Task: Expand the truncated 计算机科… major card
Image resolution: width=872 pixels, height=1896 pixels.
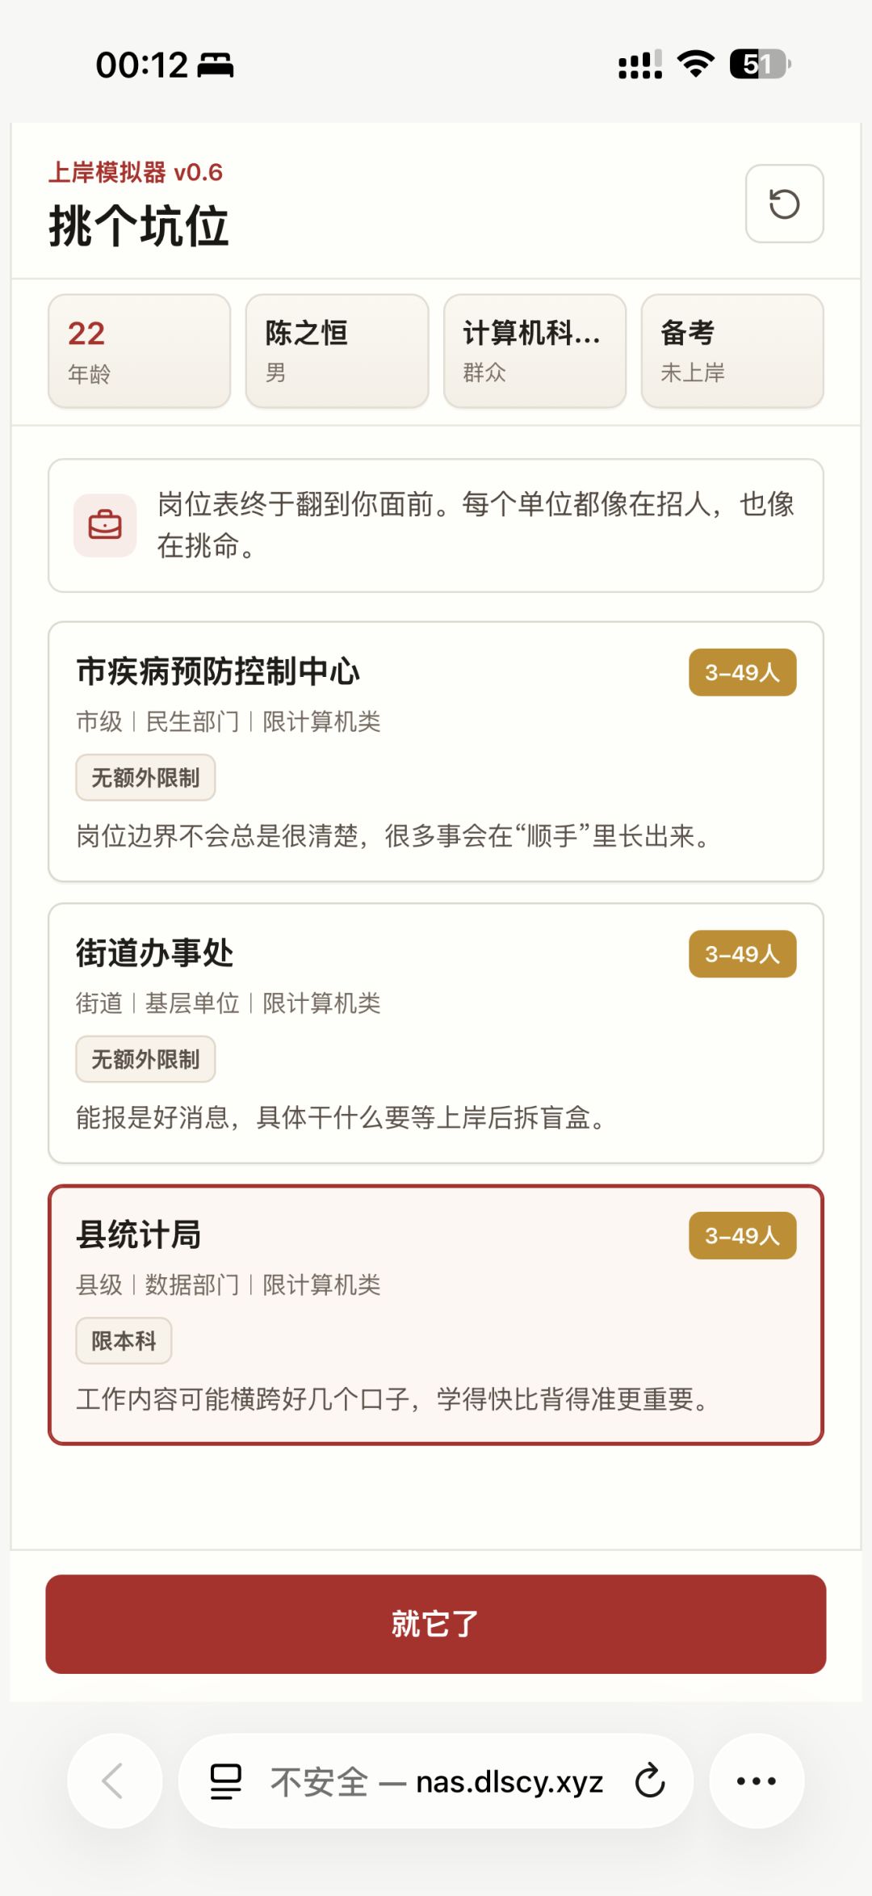Action: click(x=535, y=351)
